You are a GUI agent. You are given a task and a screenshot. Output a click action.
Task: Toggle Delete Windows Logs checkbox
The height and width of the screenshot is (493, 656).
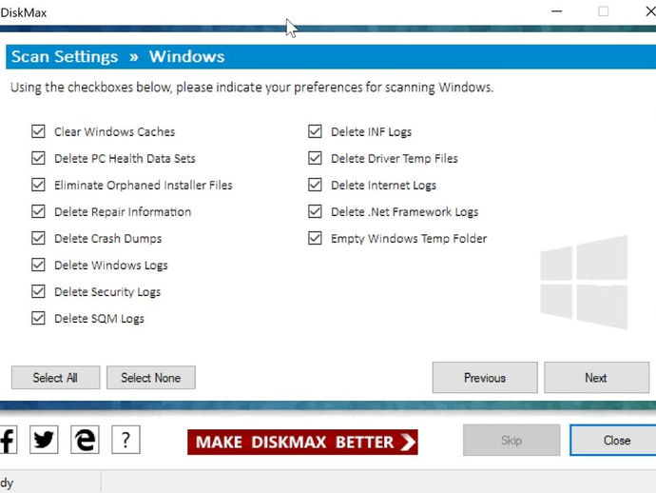pyautogui.click(x=38, y=265)
